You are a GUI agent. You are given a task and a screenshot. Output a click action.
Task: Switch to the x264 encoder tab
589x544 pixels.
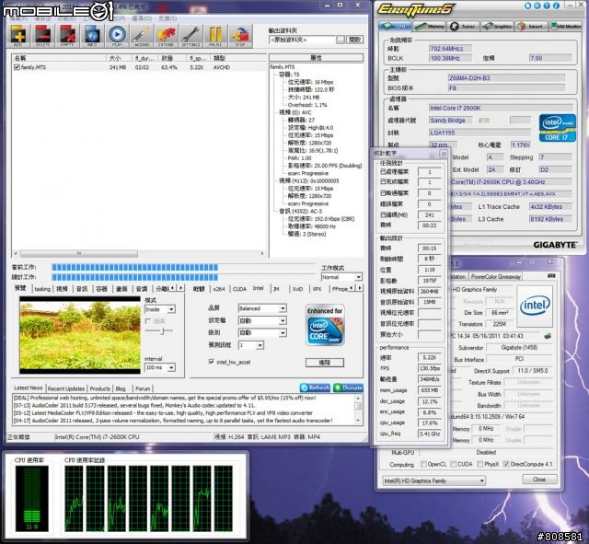(217, 288)
